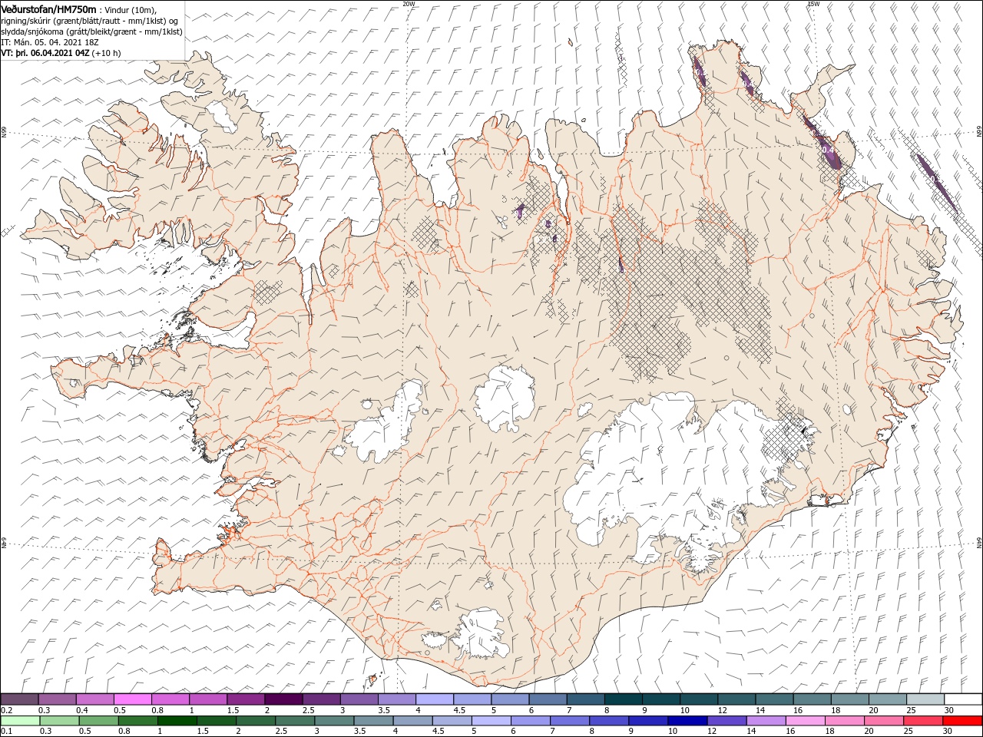Pick the top-row dark teal swatch labeled 9
The height and width of the screenshot is (737, 983).
(661, 699)
